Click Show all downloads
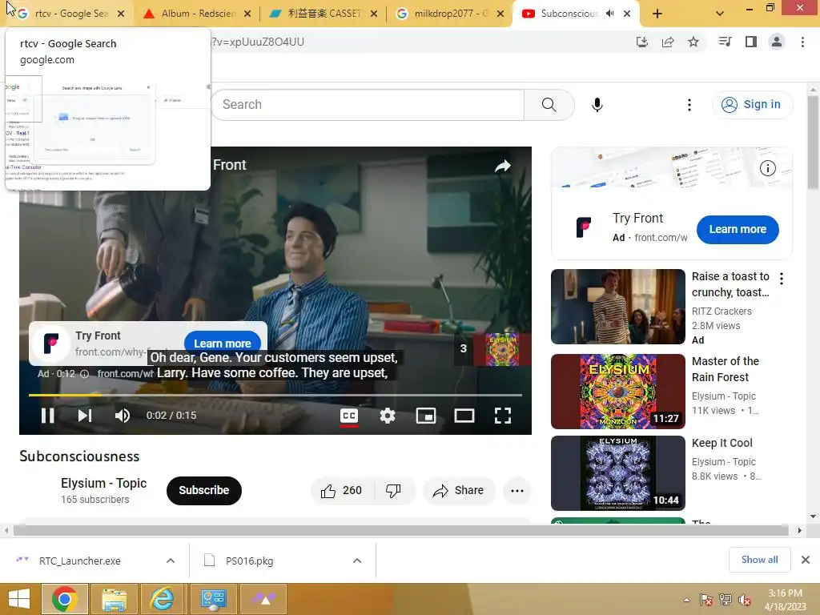 [x=759, y=560]
